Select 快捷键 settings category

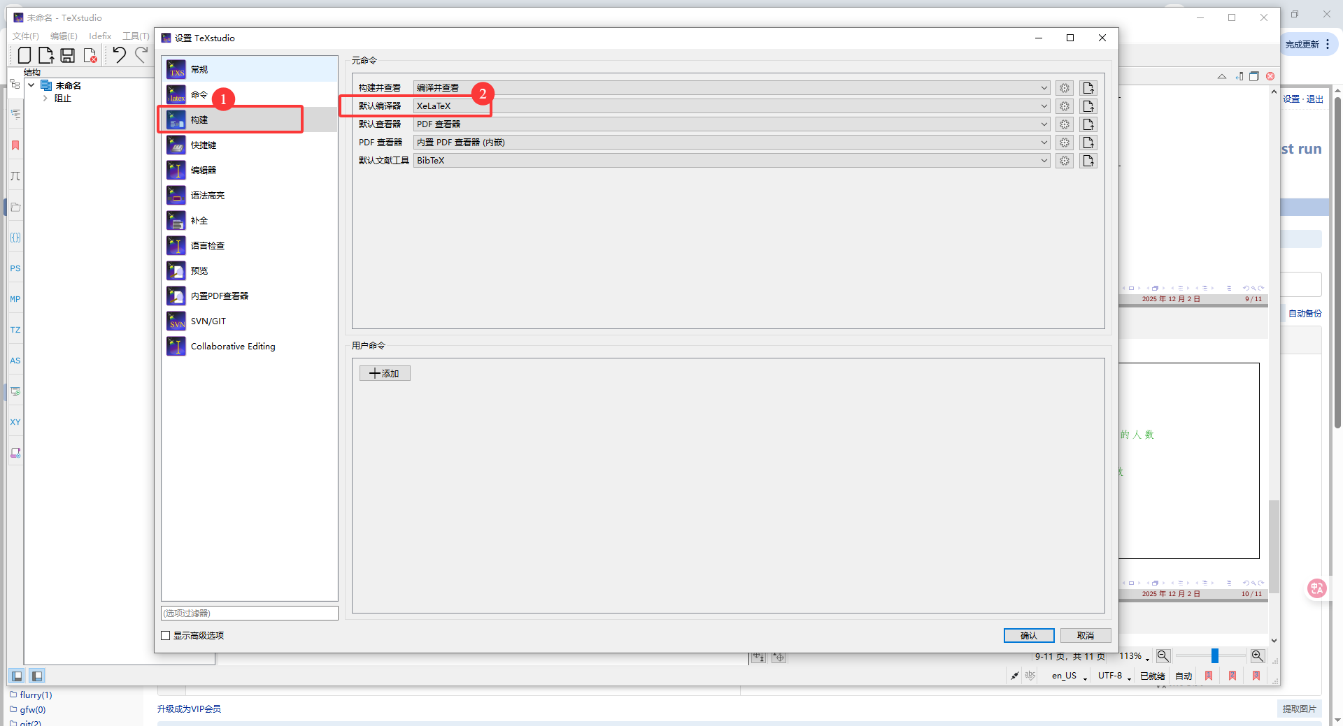point(250,145)
